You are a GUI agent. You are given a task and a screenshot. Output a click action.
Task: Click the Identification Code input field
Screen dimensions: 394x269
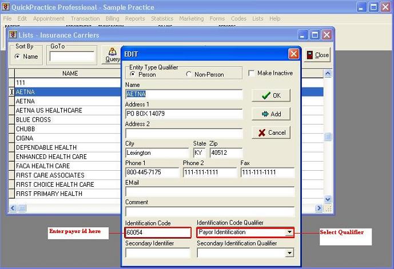click(x=158, y=232)
